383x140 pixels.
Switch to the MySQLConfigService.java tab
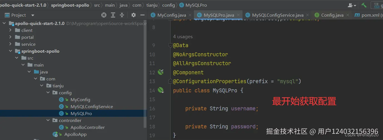277,15
